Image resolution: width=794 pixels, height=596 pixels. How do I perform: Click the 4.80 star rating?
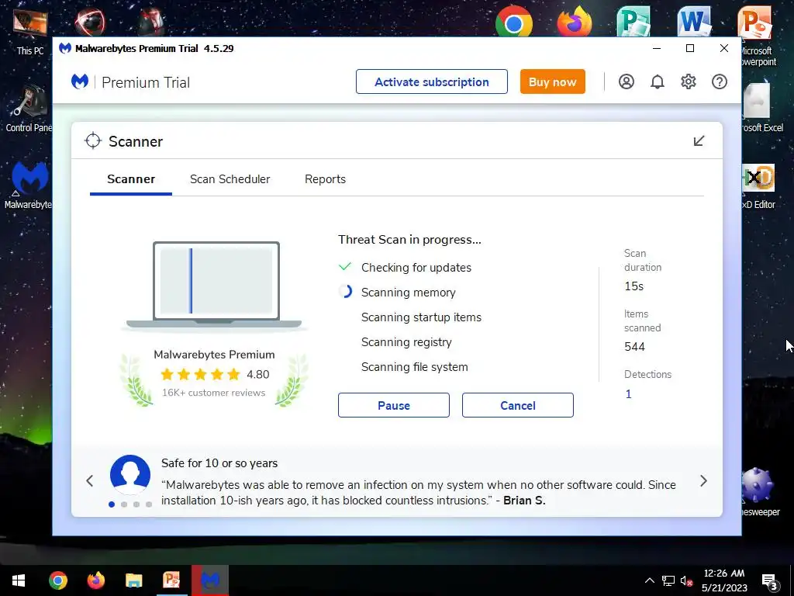[215, 375]
